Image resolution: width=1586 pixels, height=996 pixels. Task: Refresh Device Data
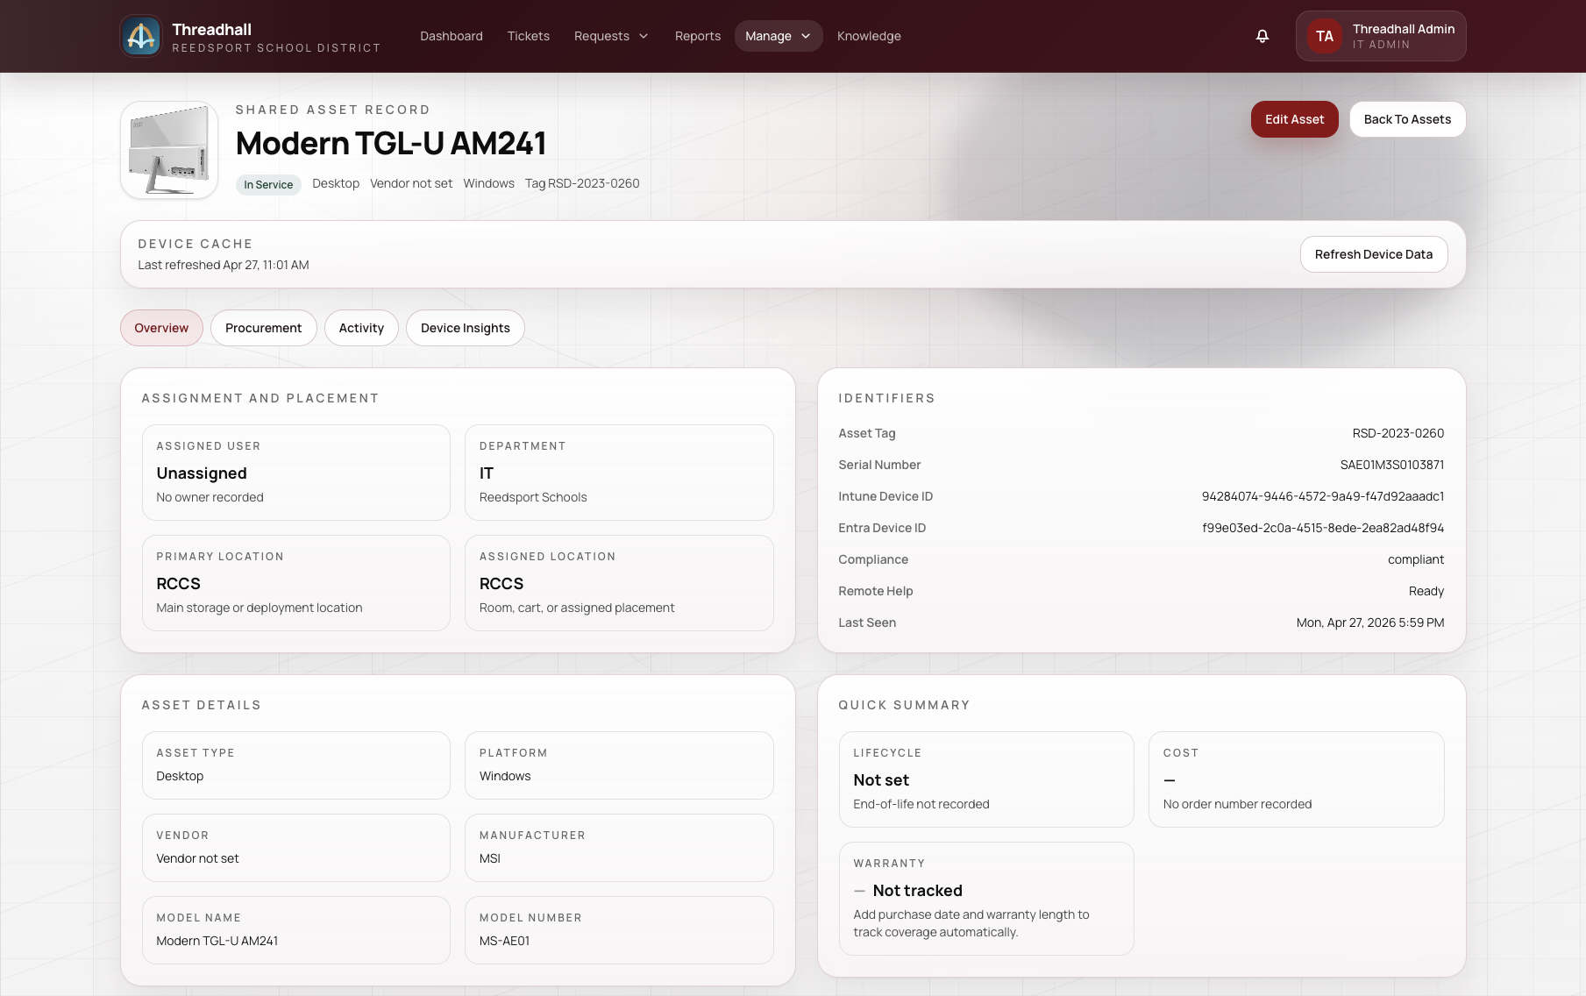coord(1374,254)
